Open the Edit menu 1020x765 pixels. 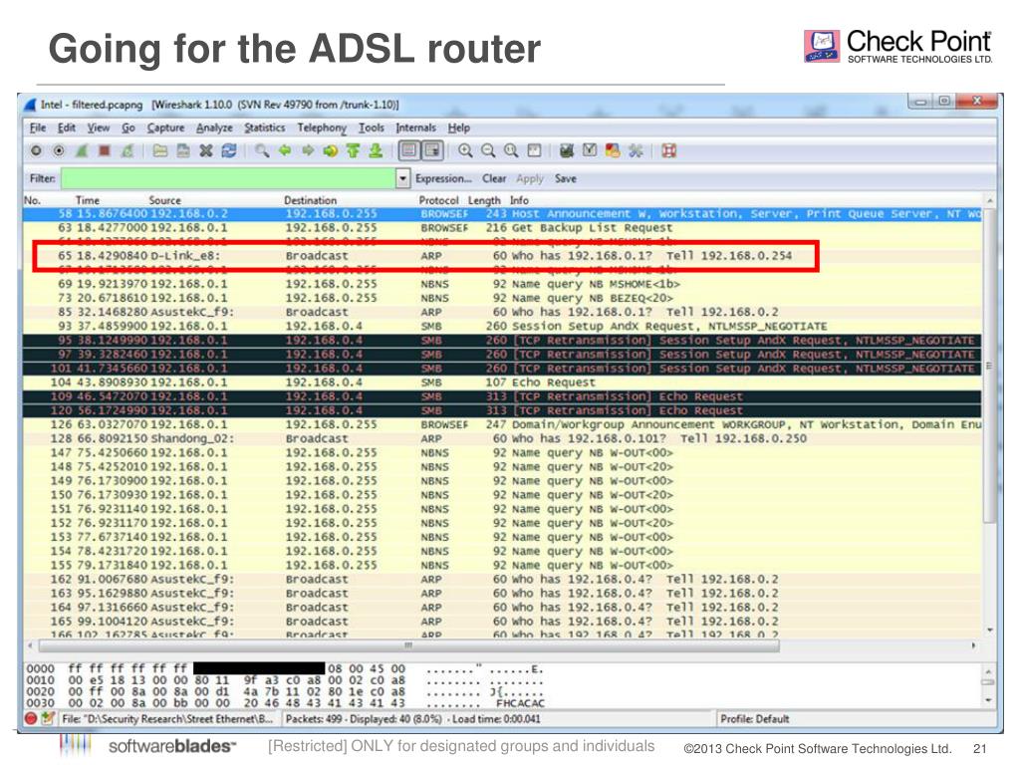[67, 127]
